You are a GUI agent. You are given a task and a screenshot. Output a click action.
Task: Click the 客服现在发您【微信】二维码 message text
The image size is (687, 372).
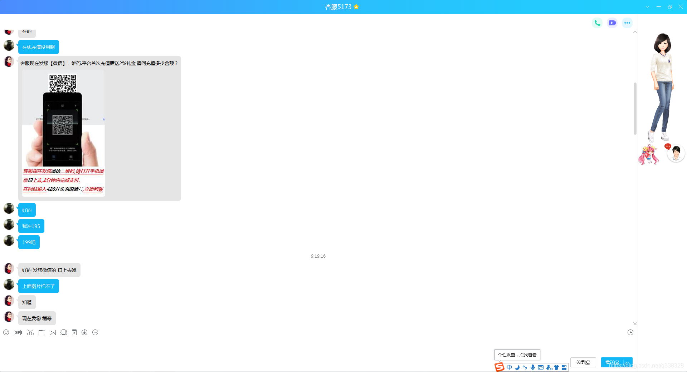click(x=99, y=63)
